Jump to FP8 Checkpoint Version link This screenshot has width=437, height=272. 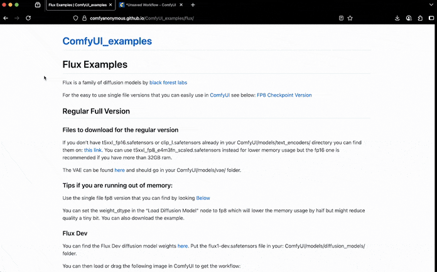tap(284, 95)
